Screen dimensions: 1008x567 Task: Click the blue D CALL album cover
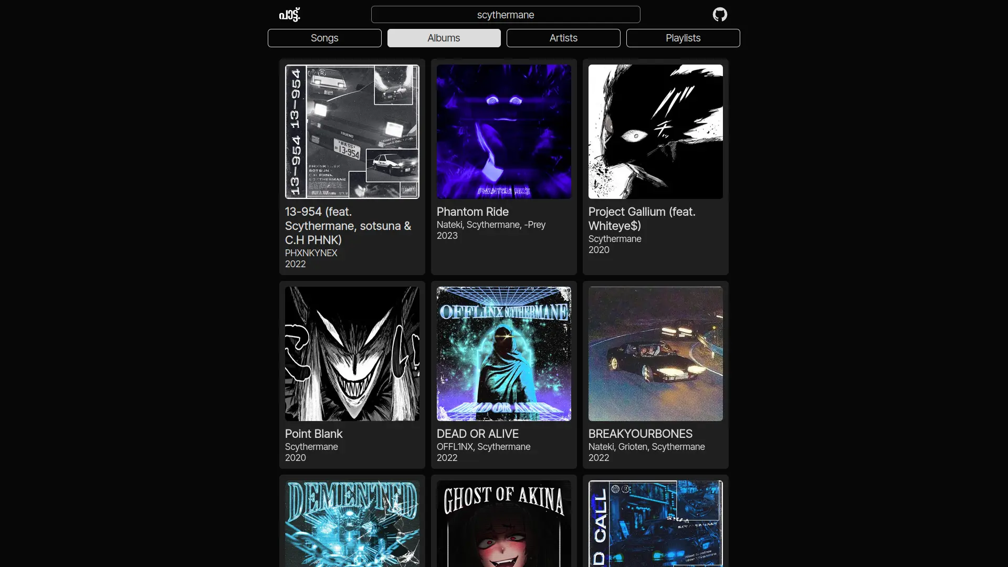(655, 523)
